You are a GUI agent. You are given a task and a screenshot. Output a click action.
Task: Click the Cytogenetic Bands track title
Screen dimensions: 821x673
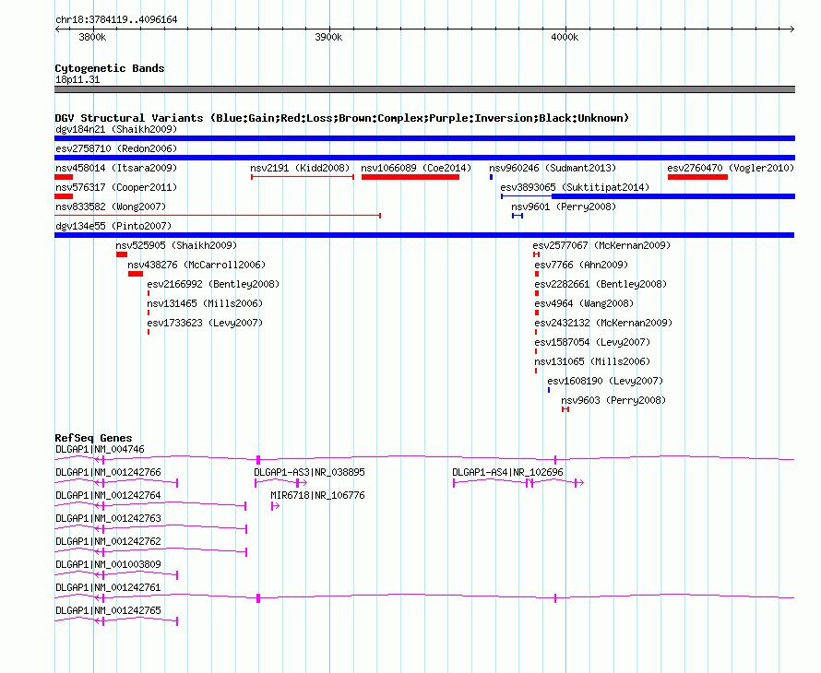[110, 68]
